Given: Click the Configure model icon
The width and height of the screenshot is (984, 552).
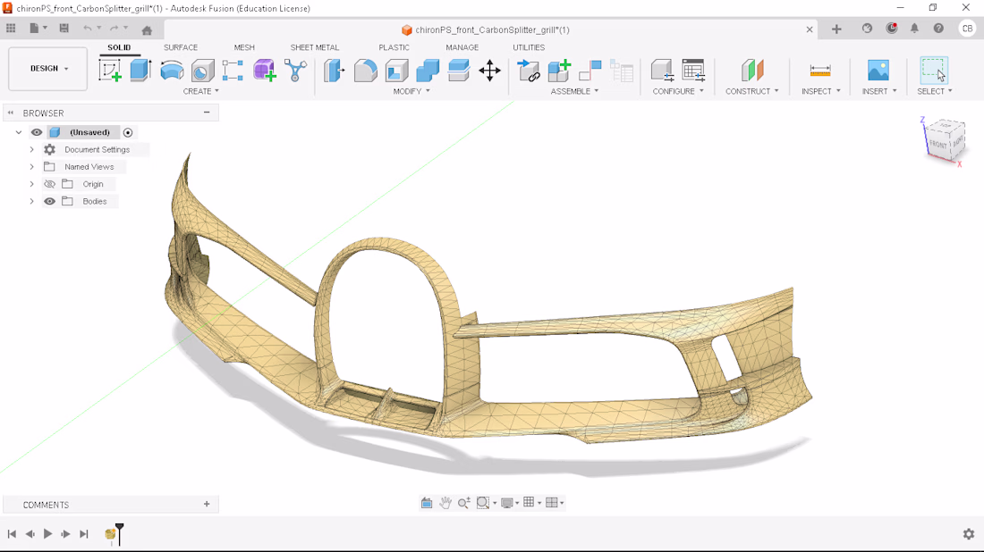Looking at the screenshot, I should point(662,71).
